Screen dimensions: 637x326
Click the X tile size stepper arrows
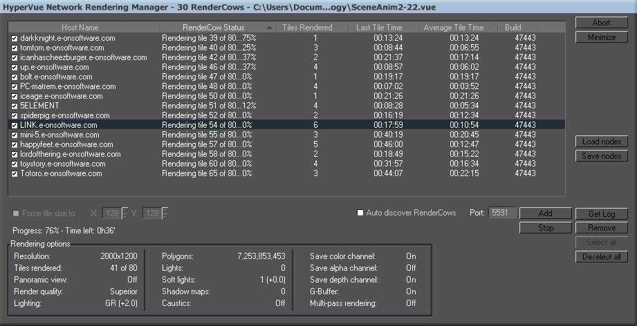coord(124,213)
